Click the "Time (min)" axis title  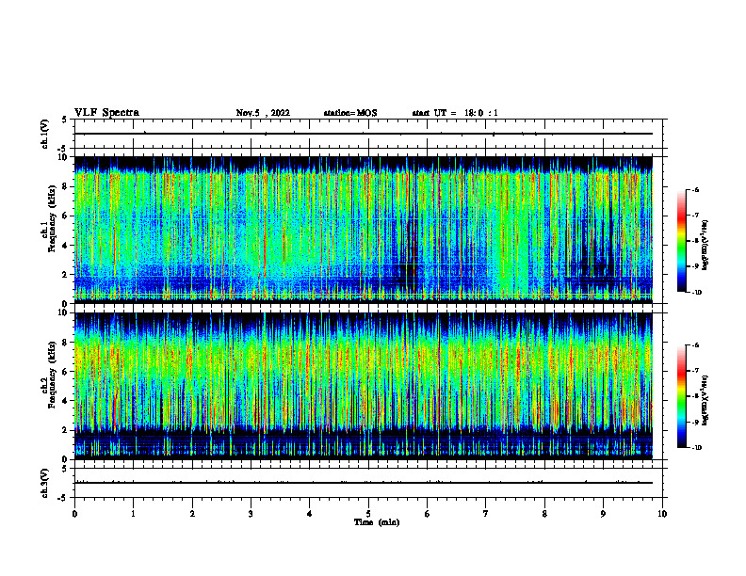tap(377, 522)
